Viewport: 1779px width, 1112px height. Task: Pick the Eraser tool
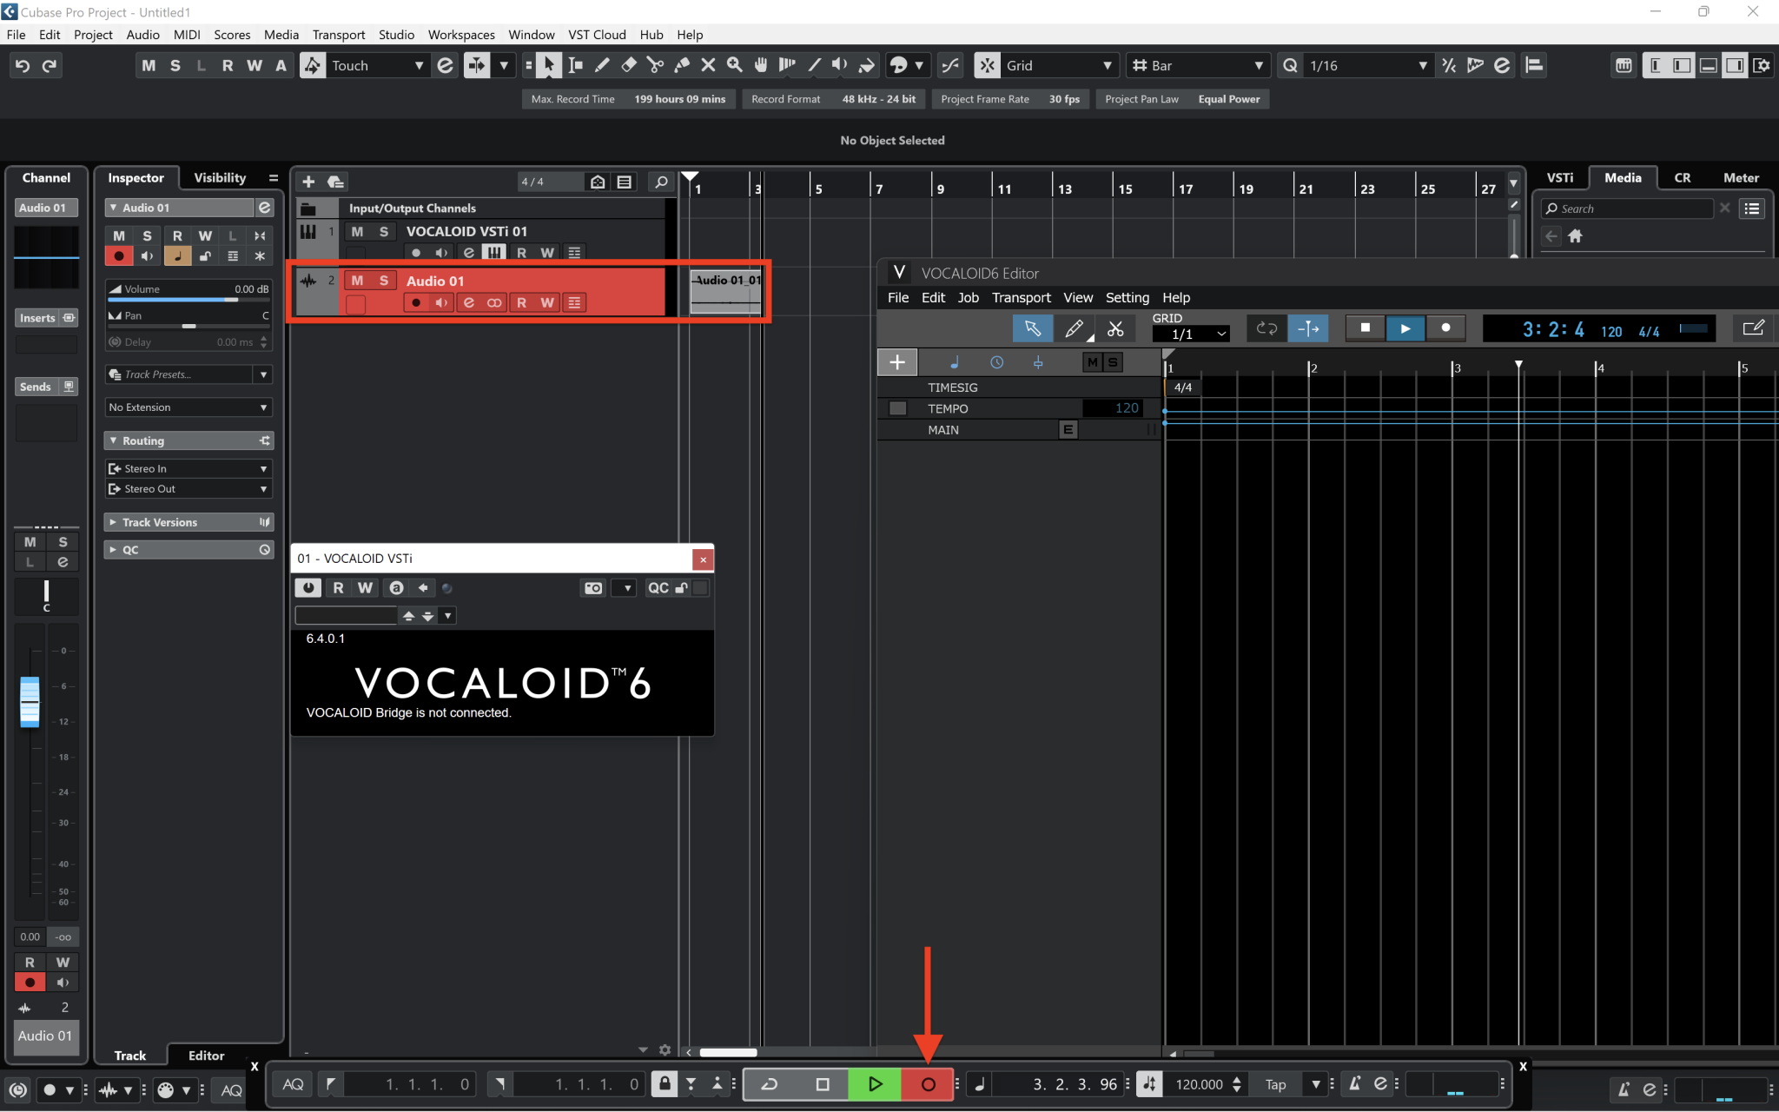click(x=627, y=65)
